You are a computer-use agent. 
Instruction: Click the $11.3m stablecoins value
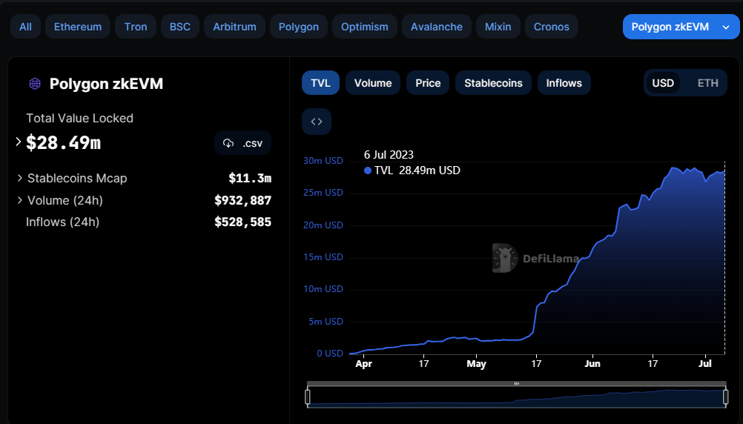[250, 178]
